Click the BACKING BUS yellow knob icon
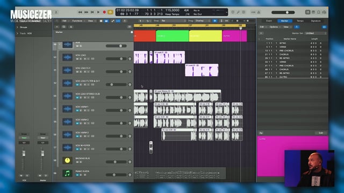The width and height of the screenshot is (344, 193). coord(67,160)
